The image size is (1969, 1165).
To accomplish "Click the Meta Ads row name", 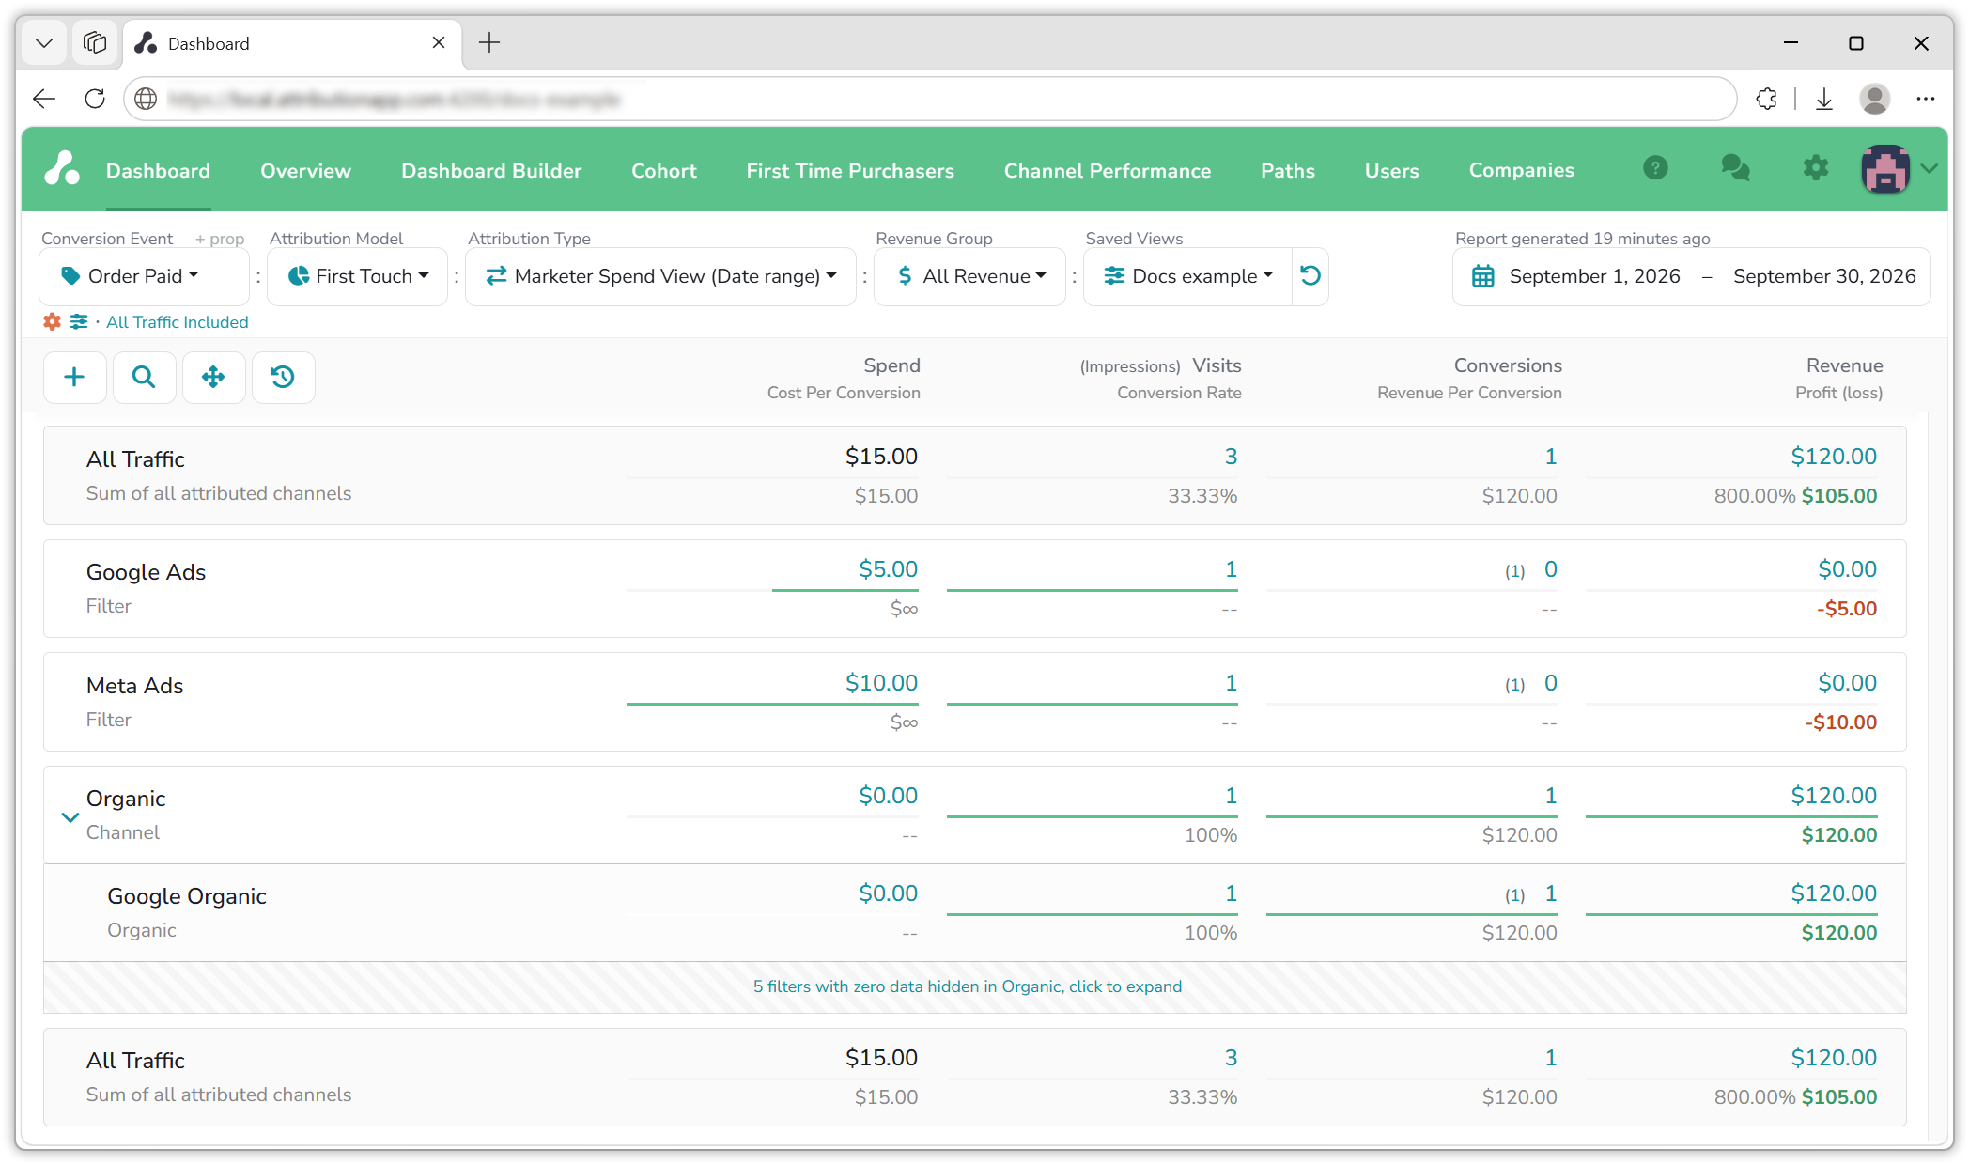I will [x=134, y=686].
